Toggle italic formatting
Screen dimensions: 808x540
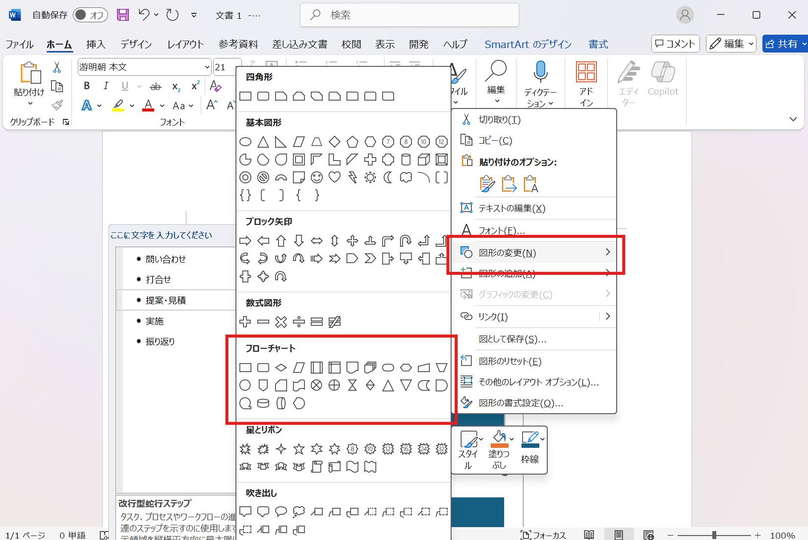[106, 85]
